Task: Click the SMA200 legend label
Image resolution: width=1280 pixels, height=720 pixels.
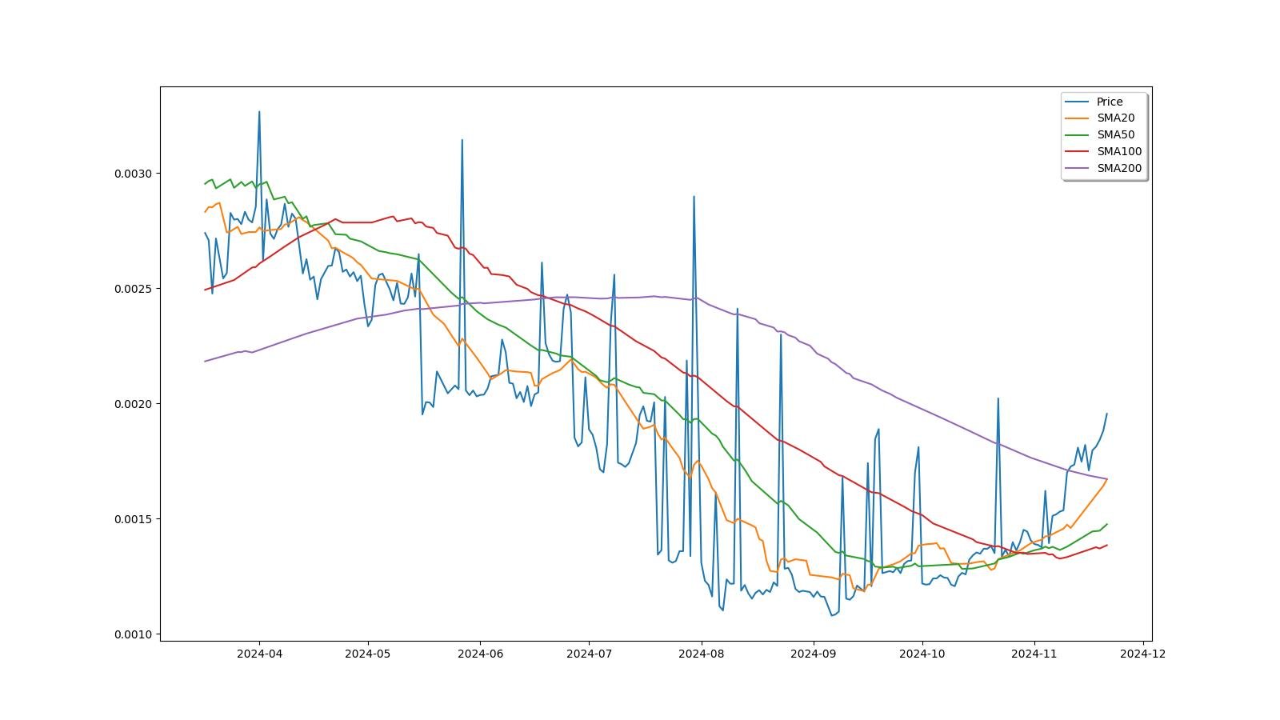Action: [x=1119, y=169]
